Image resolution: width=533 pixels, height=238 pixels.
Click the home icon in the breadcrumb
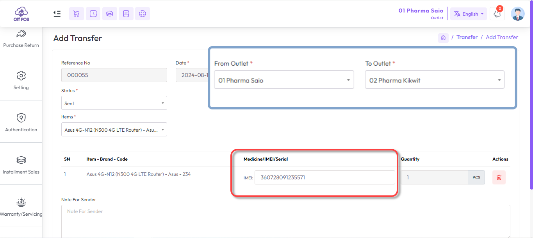coord(443,37)
